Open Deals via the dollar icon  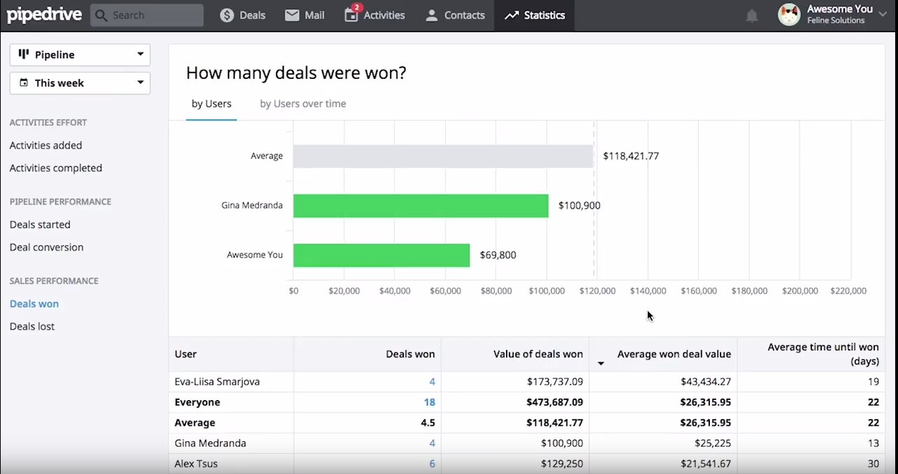point(226,15)
